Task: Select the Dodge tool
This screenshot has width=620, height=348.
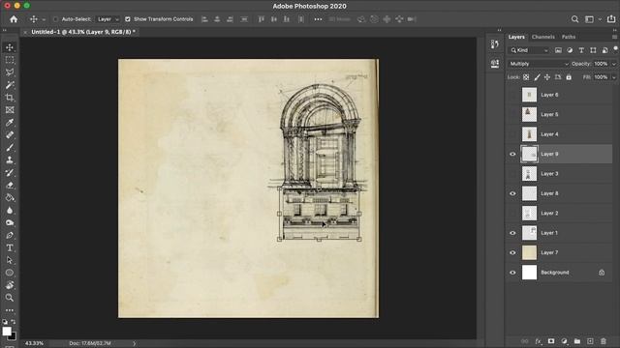Action: 10,222
